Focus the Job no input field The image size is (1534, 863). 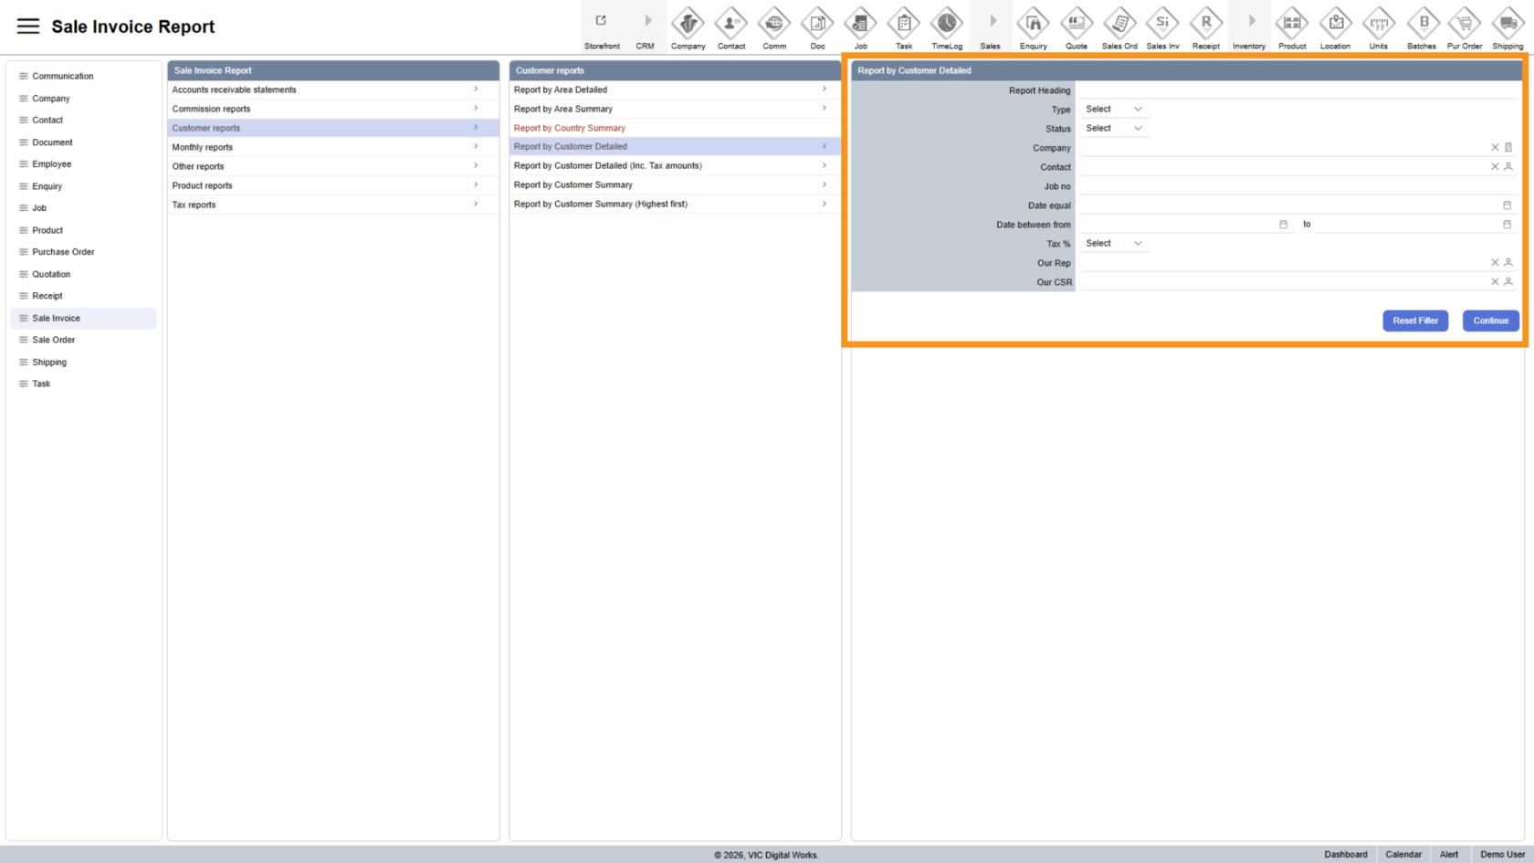(x=1297, y=186)
